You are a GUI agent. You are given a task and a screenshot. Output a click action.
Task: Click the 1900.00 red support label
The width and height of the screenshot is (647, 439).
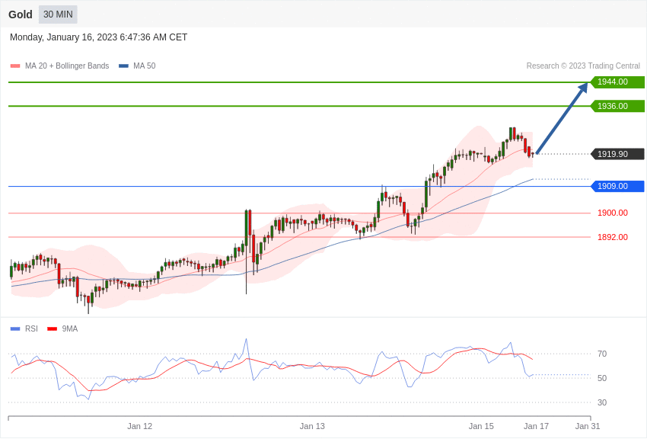tap(612, 213)
